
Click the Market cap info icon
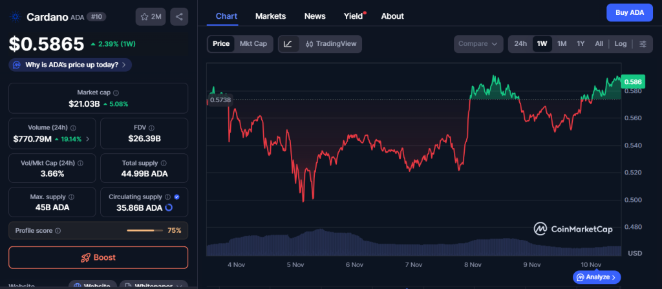[116, 93]
